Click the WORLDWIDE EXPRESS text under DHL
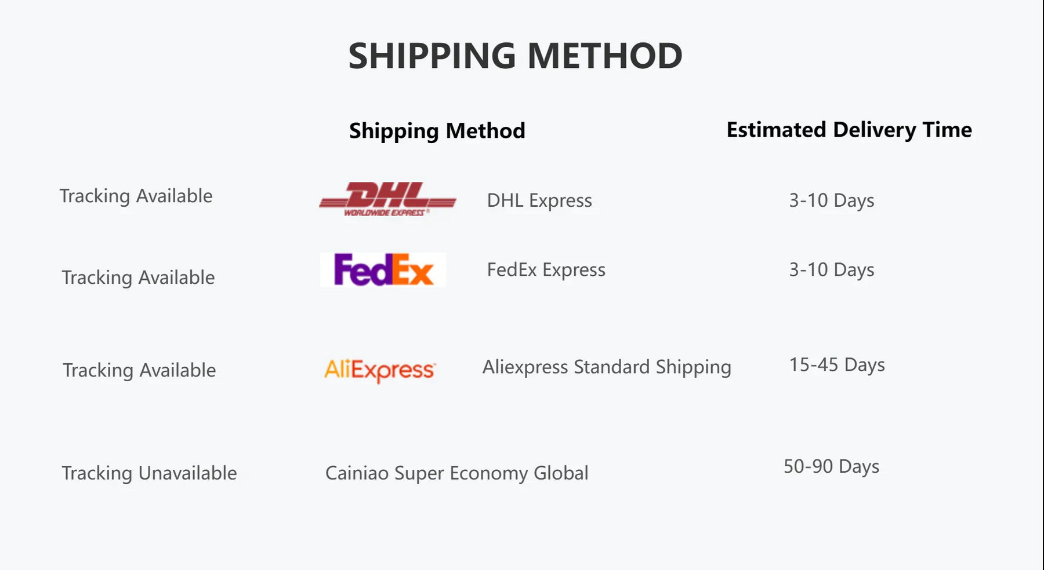Viewport: 1044px width, 570px height. click(385, 213)
